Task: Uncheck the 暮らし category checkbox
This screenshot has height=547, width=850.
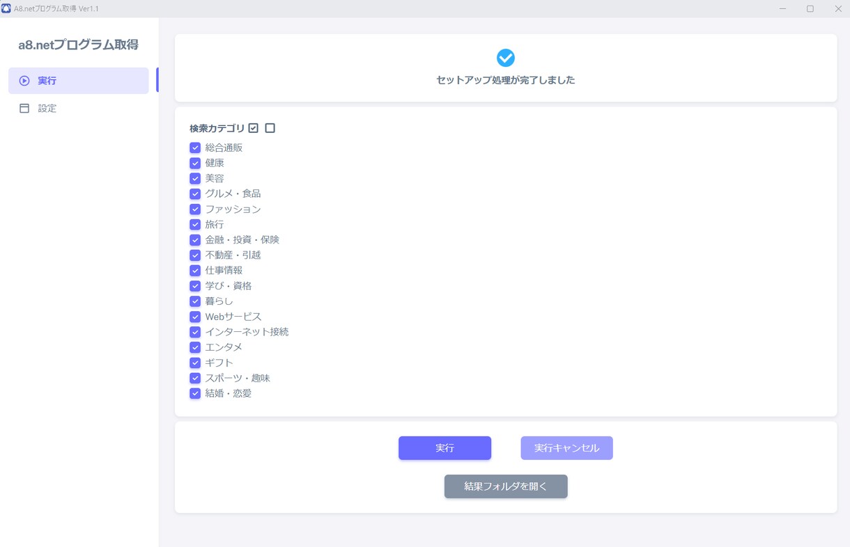Action: (x=195, y=301)
